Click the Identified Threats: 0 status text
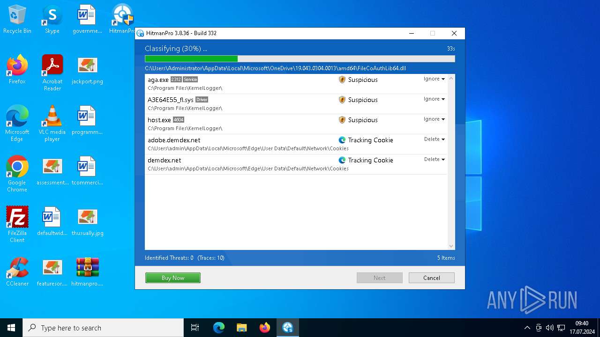The width and height of the screenshot is (600, 337). tap(169, 258)
